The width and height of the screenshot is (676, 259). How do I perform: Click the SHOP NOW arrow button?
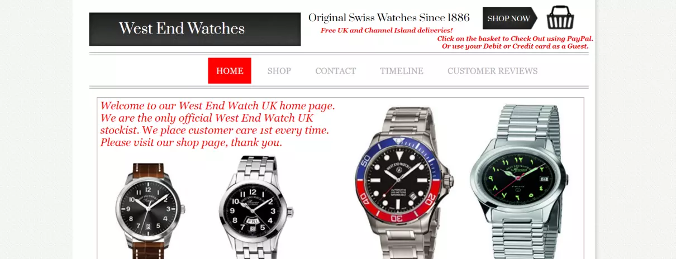(x=510, y=18)
